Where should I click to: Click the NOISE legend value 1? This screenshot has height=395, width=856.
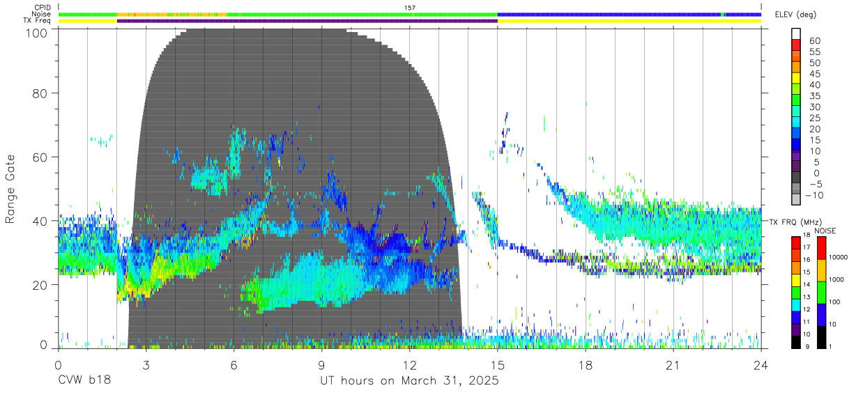[x=830, y=347]
